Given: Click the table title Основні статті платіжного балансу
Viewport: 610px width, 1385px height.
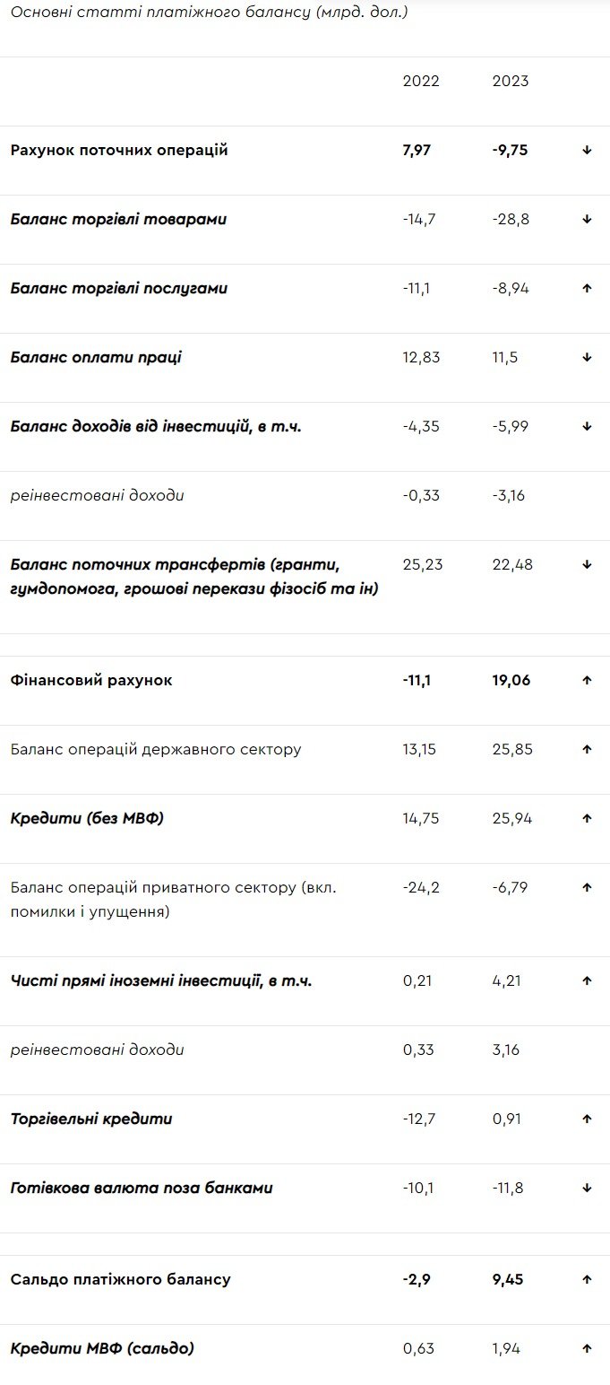Looking at the screenshot, I should (x=209, y=14).
